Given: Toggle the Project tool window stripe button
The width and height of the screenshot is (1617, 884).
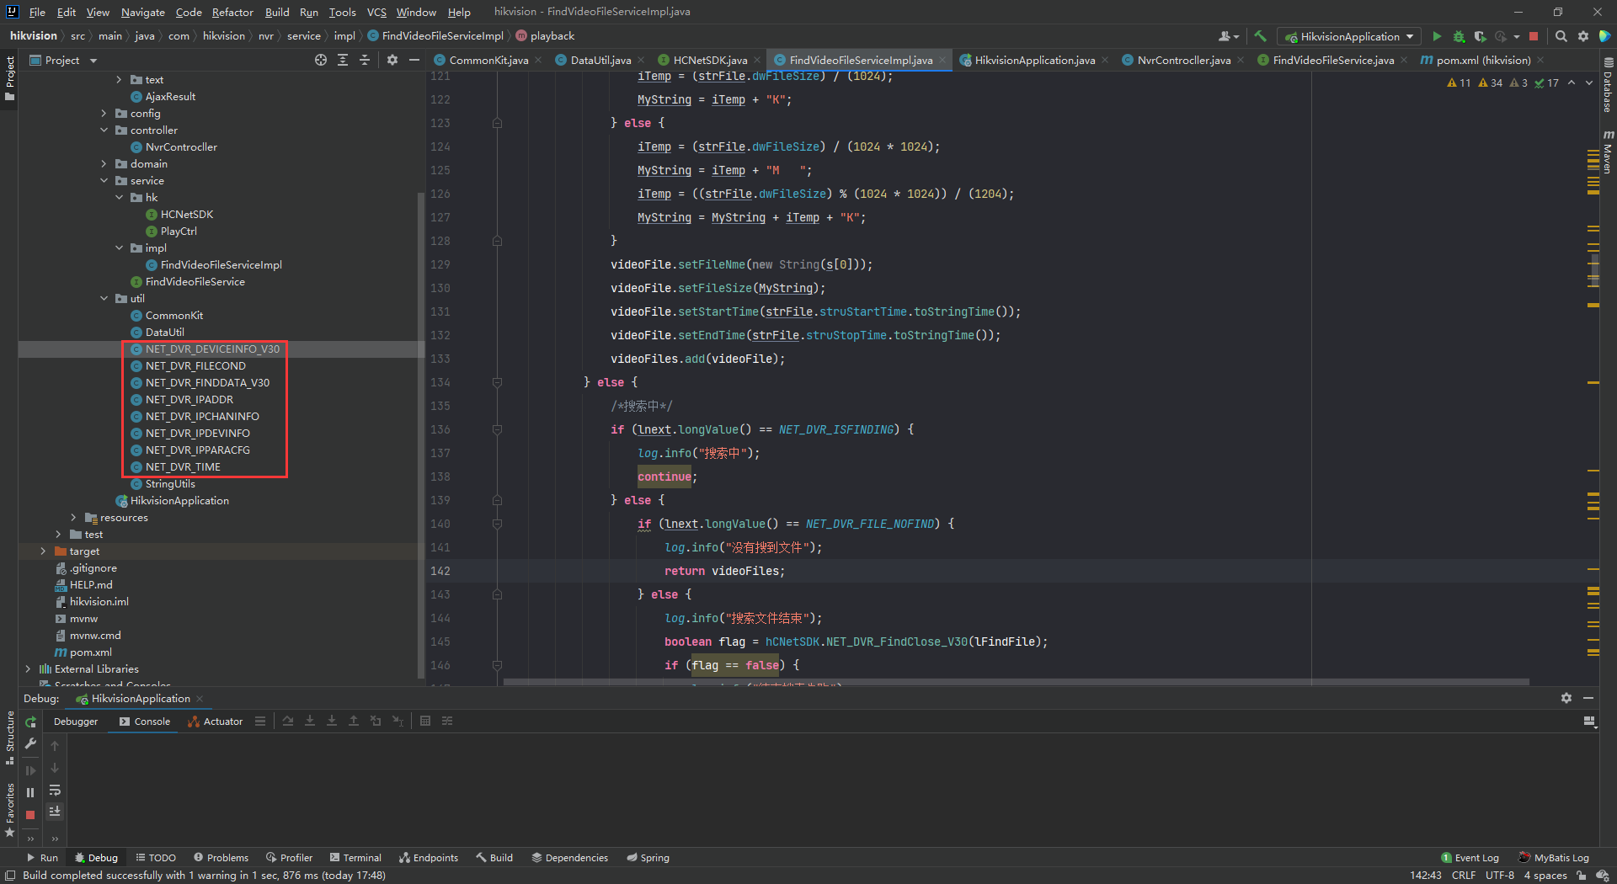Looking at the screenshot, I should pos(9,78).
